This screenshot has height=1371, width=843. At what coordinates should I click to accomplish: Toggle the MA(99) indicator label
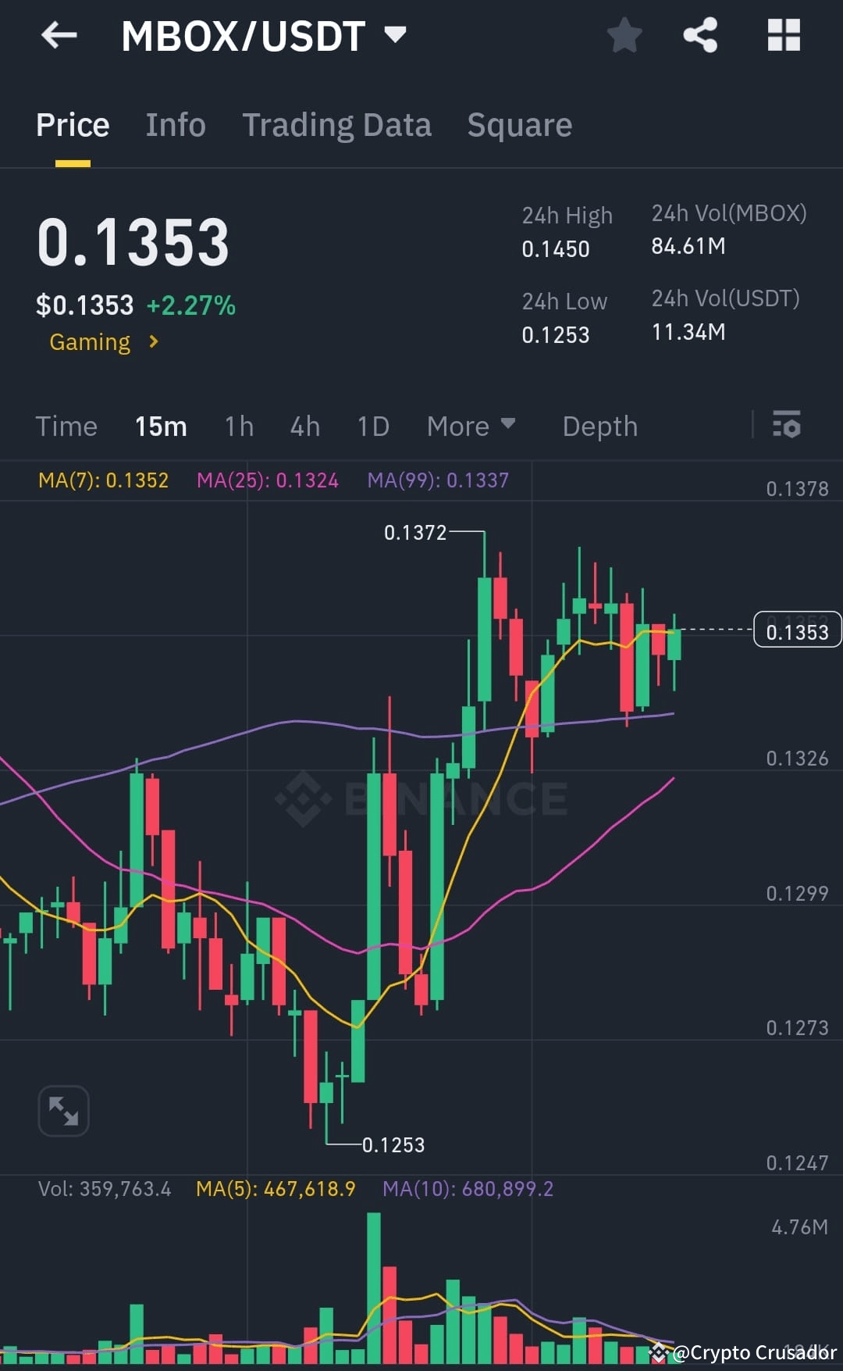pyautogui.click(x=439, y=481)
